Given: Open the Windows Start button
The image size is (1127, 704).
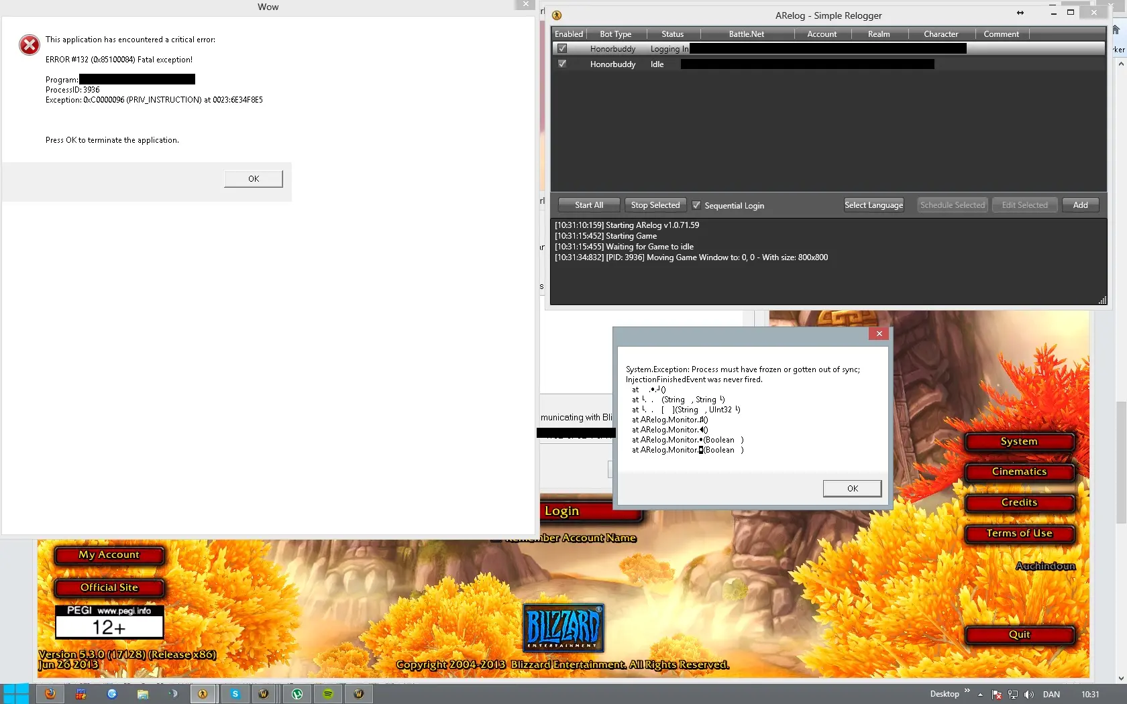Looking at the screenshot, I should click(15, 694).
